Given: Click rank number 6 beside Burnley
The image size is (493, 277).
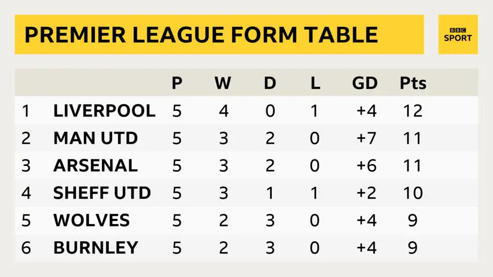Looking at the screenshot, I should 26,247.
